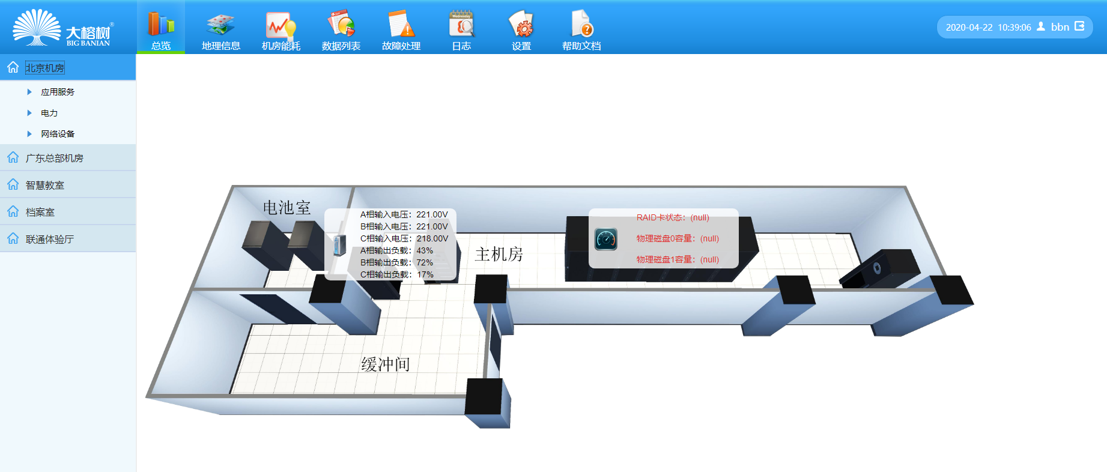Click the A相输入电压 221.00V reading
Image resolution: width=1107 pixels, height=472 pixels.
click(x=404, y=214)
